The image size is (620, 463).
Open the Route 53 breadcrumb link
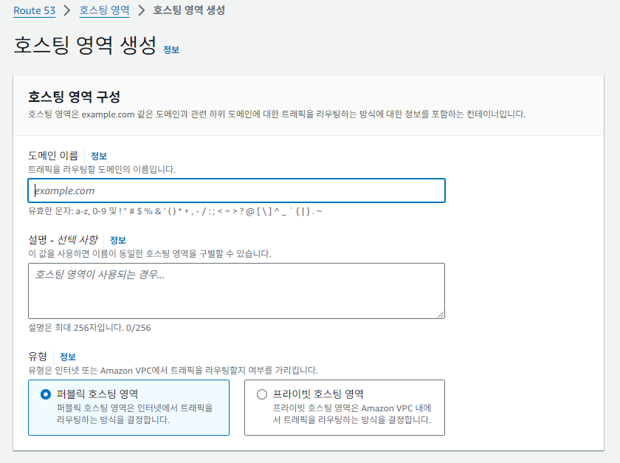(35, 10)
